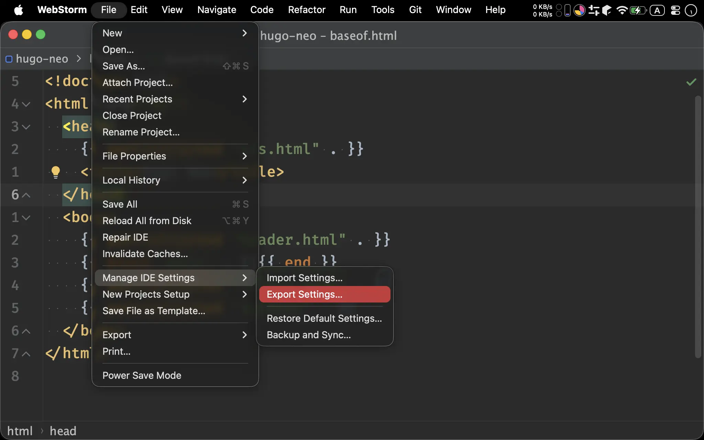This screenshot has height=440, width=704.
Task: Click the clock icon in menu bar
Action: click(x=691, y=10)
